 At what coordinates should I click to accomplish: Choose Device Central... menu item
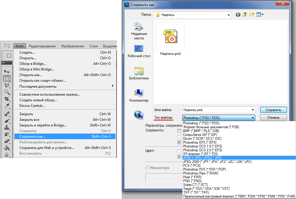(x=65, y=106)
